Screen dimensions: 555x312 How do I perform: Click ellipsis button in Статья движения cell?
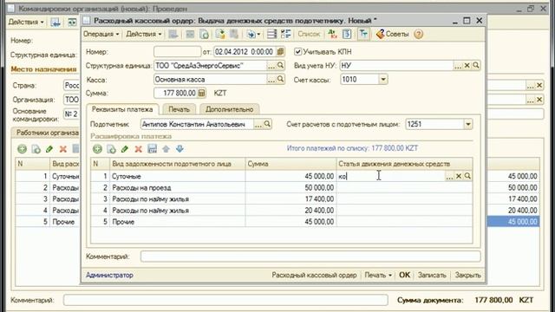click(449, 176)
